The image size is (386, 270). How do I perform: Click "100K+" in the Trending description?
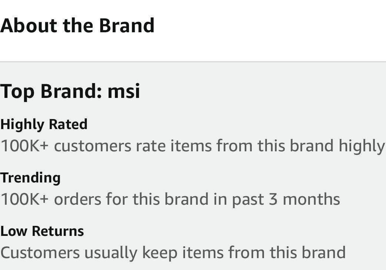coord(24,199)
